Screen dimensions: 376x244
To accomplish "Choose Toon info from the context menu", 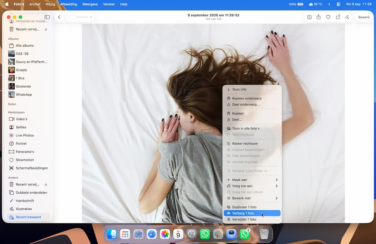I will click(x=252, y=89).
